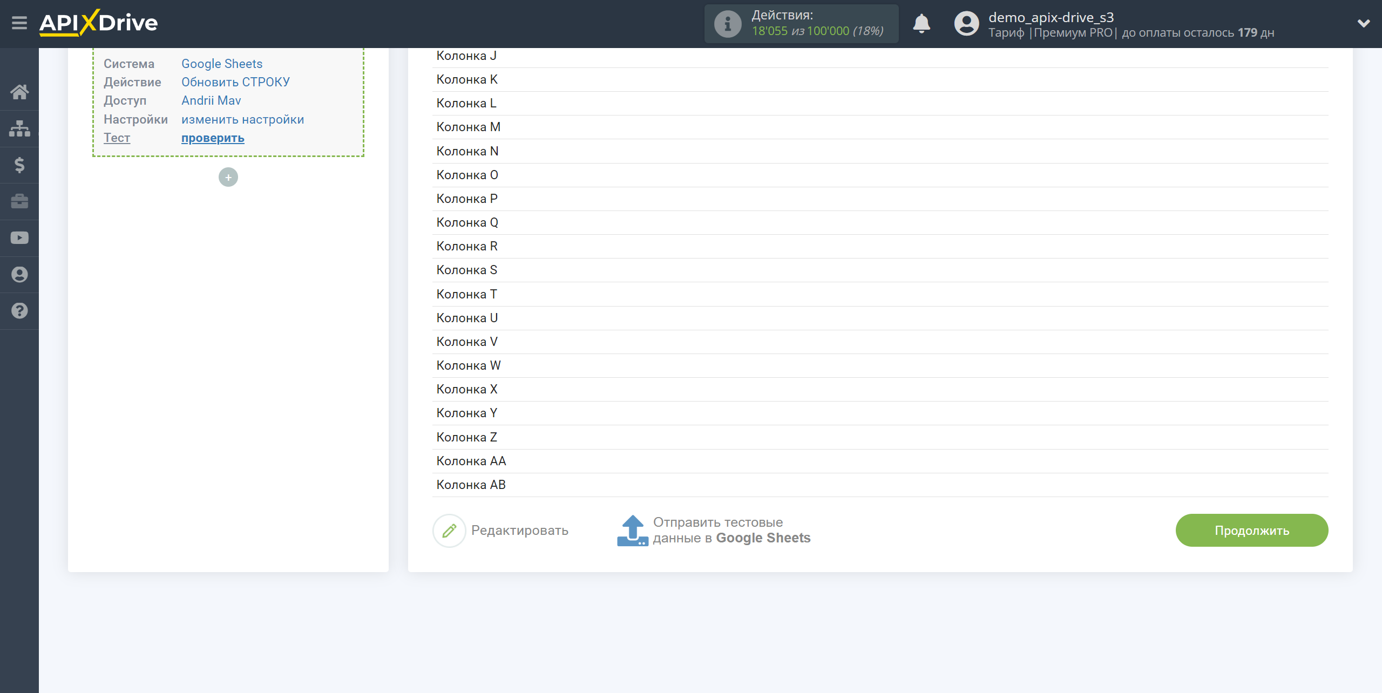Click the ApiX-Drive logo
1382x693 pixels.
point(98,23)
